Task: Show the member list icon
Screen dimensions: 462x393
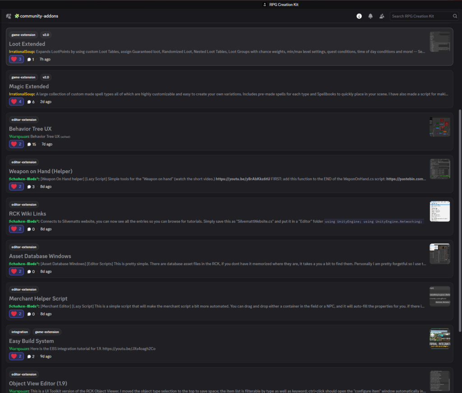Action: (x=382, y=16)
